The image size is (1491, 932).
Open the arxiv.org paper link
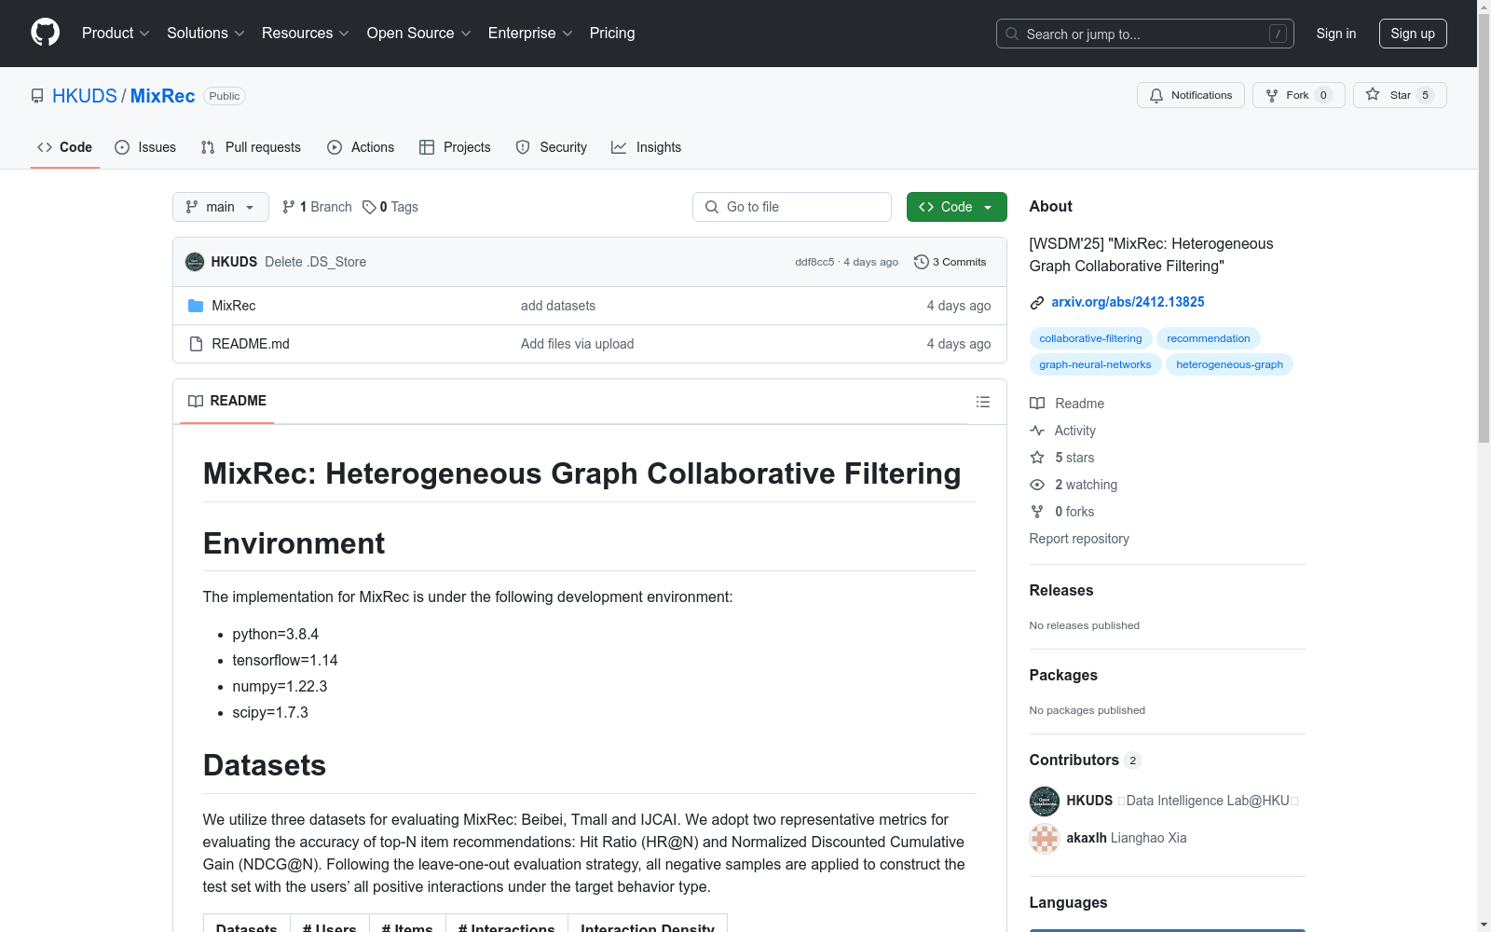[x=1128, y=302]
